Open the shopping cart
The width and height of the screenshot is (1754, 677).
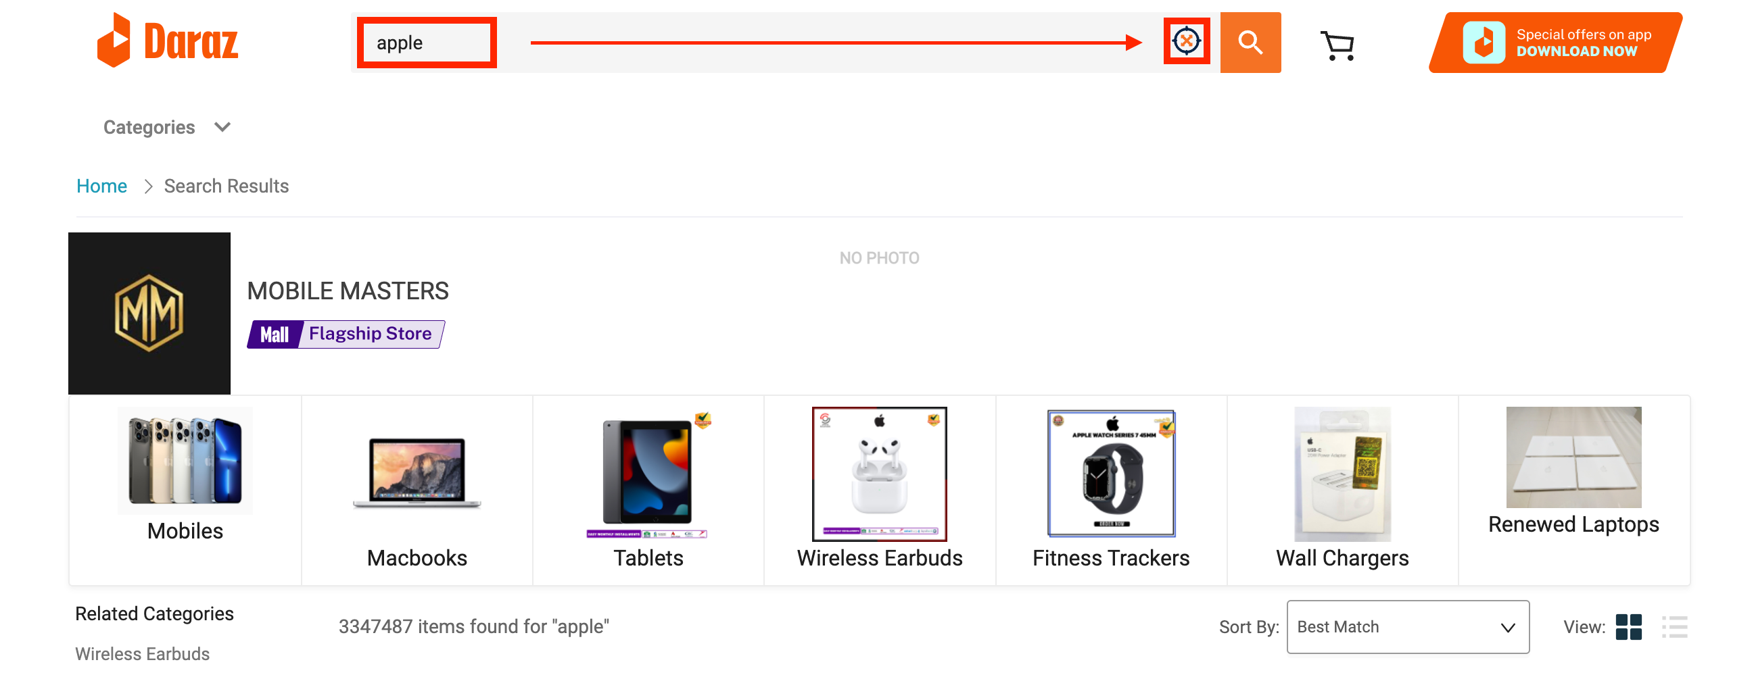1337,45
